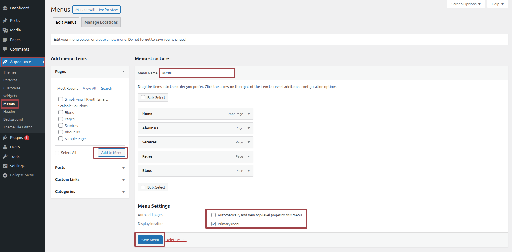Click the Posts pushpin icon
512x252 pixels.
[x=5, y=21]
